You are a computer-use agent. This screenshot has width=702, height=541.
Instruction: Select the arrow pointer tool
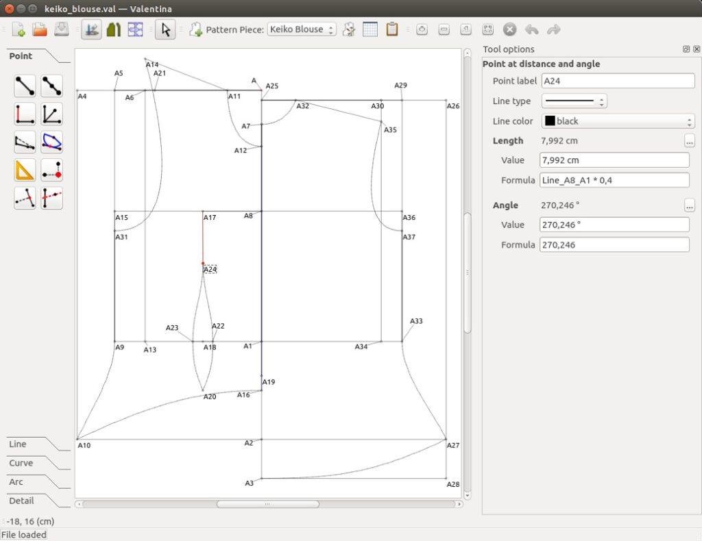[165, 29]
